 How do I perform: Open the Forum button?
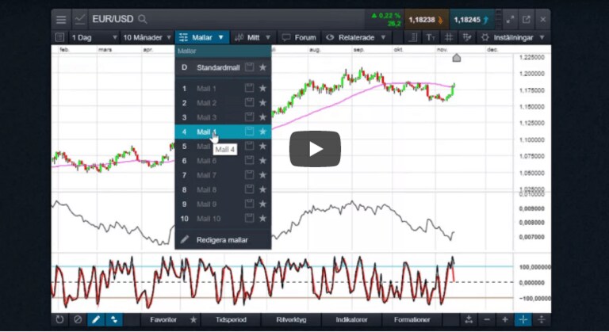click(x=299, y=37)
